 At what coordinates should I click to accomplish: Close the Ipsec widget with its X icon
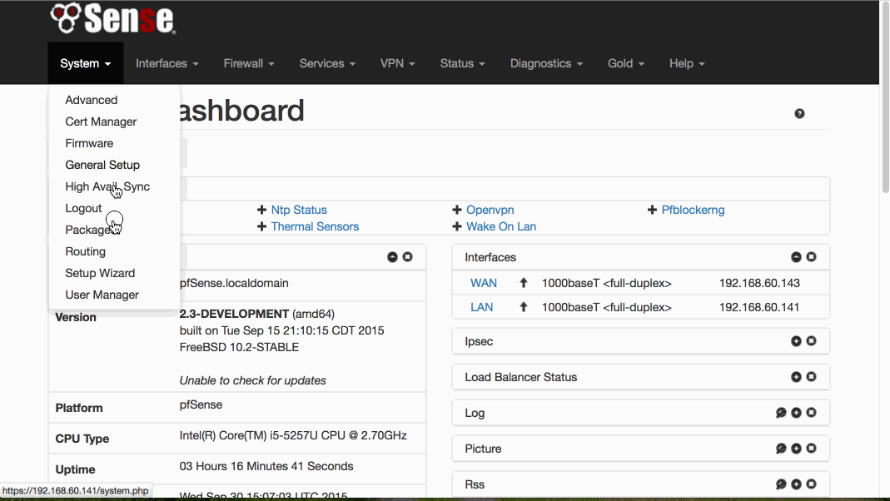coord(812,341)
